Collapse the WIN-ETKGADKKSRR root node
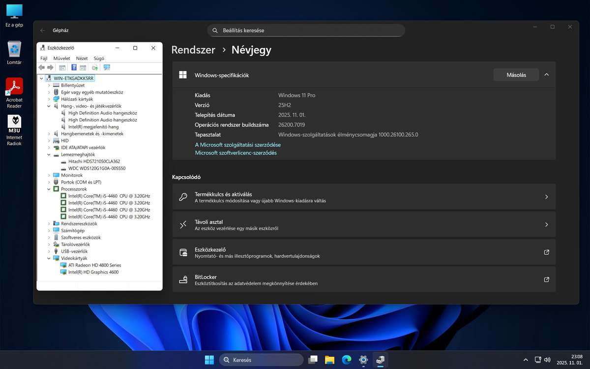This screenshot has width=590, height=369. [x=41, y=78]
